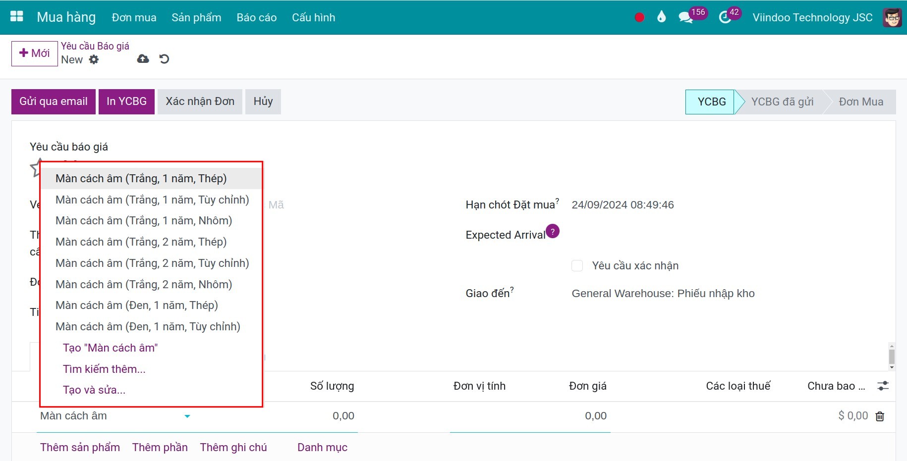Open the chat messages icon with 156

685,17
